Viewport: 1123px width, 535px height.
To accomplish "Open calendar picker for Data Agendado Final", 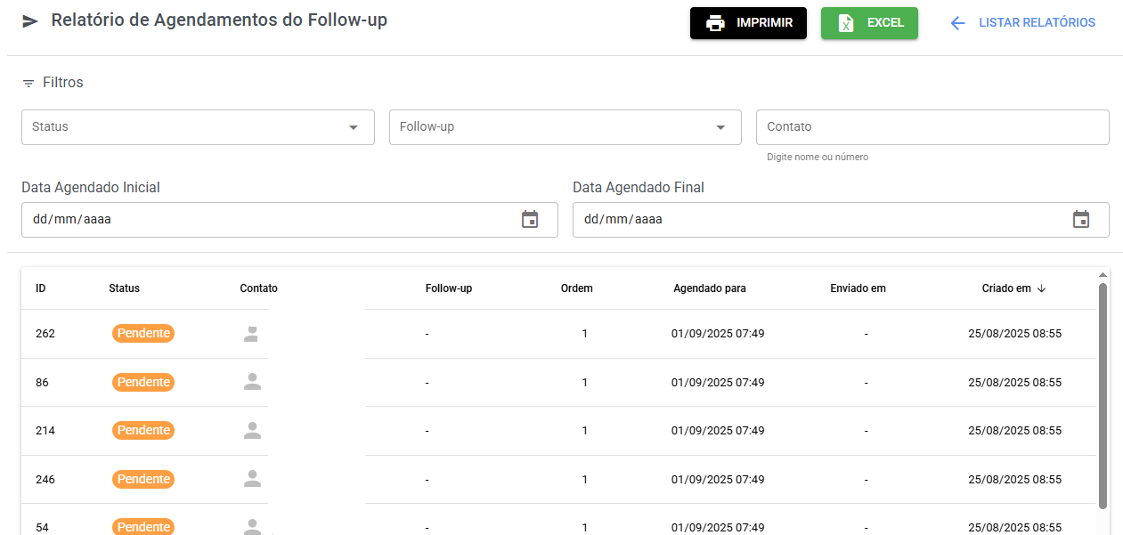I will pos(1081,219).
